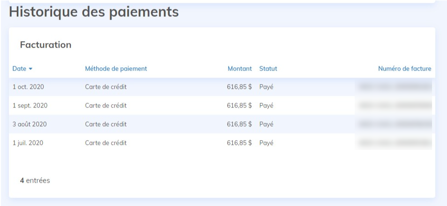Click the Statut column header
Viewport: 447px width, 206px height.
click(268, 69)
